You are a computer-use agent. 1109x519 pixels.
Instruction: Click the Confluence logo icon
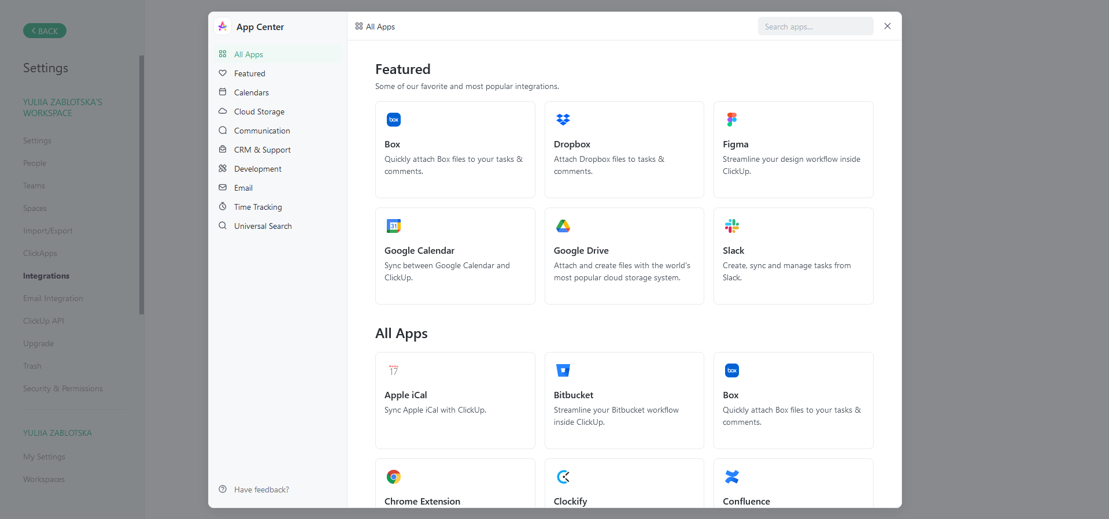click(732, 477)
